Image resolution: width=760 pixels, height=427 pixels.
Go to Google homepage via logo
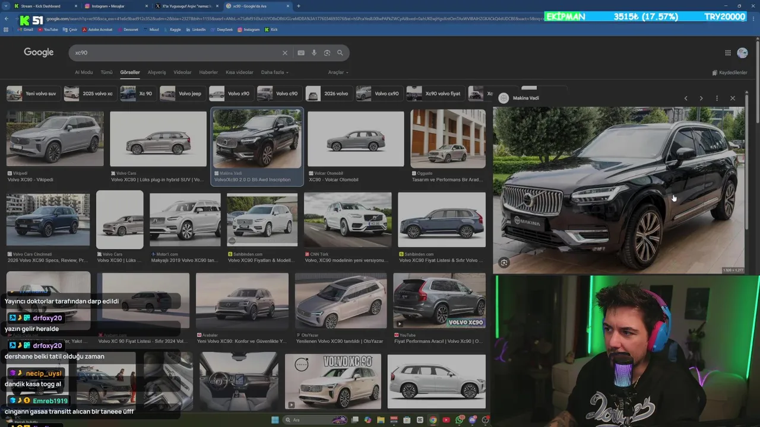pyautogui.click(x=39, y=53)
